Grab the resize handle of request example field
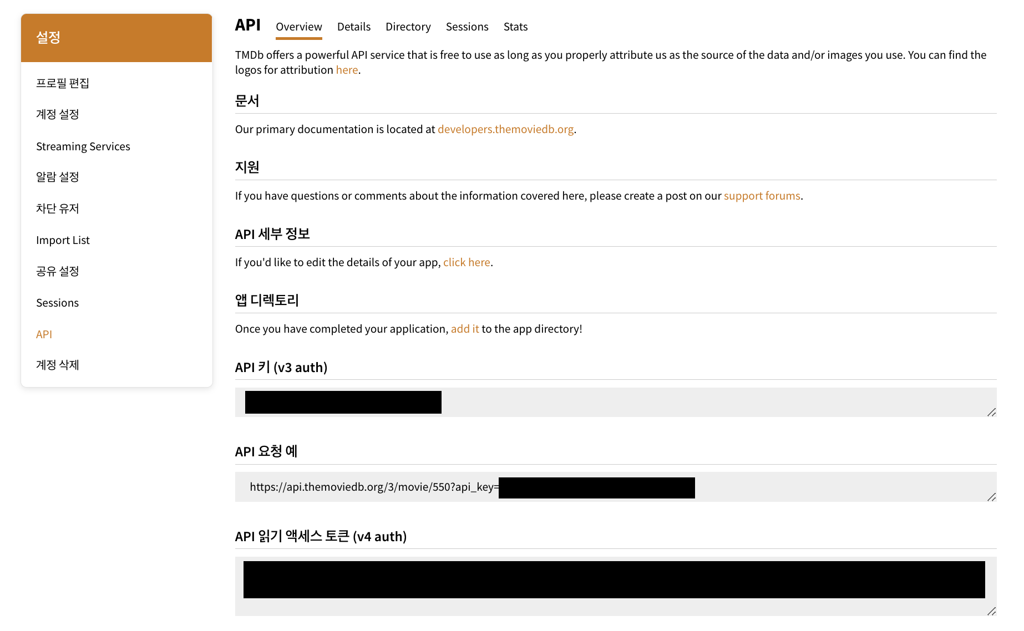 click(x=992, y=497)
